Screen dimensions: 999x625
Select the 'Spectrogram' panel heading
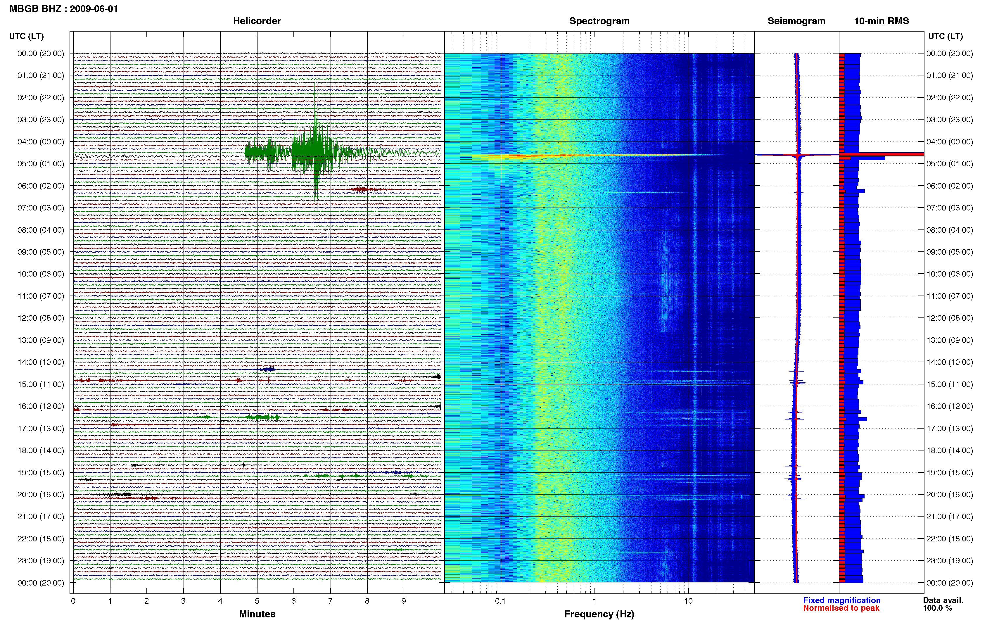pyautogui.click(x=599, y=21)
